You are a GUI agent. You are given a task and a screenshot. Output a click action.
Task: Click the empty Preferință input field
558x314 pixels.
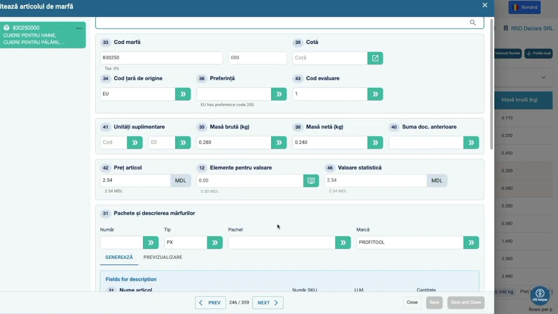click(234, 94)
